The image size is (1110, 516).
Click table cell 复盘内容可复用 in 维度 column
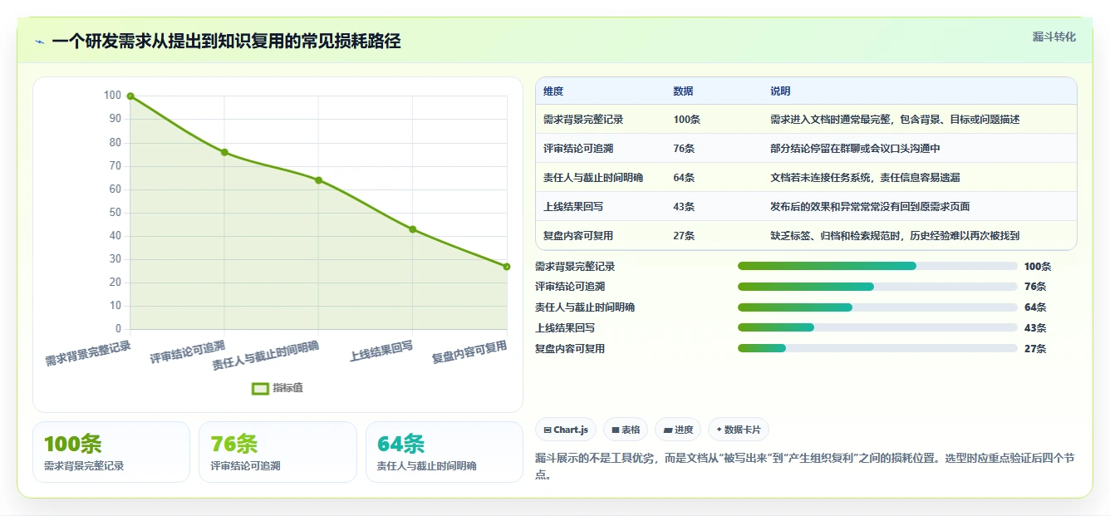click(578, 236)
